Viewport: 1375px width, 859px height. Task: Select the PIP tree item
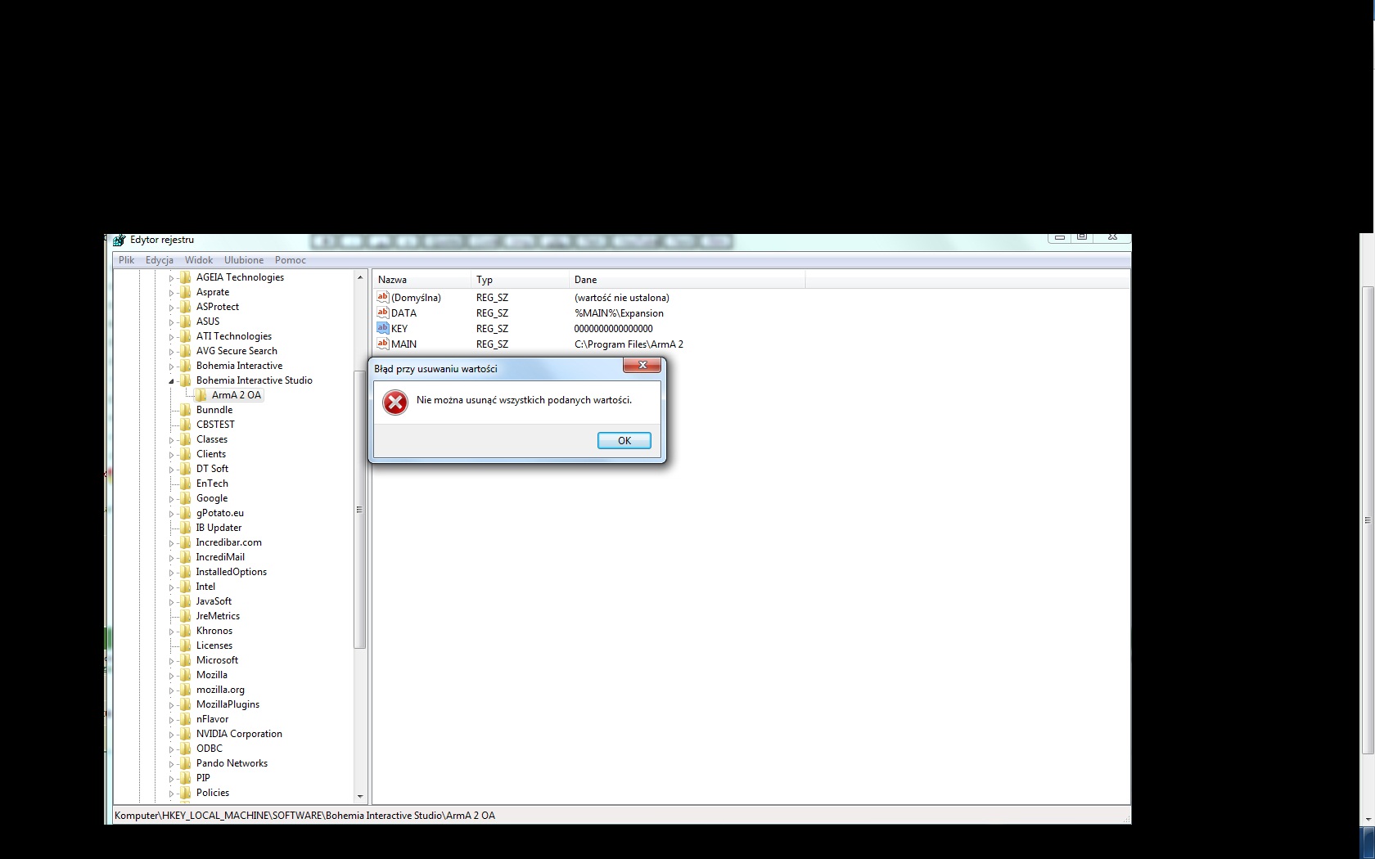[203, 778]
